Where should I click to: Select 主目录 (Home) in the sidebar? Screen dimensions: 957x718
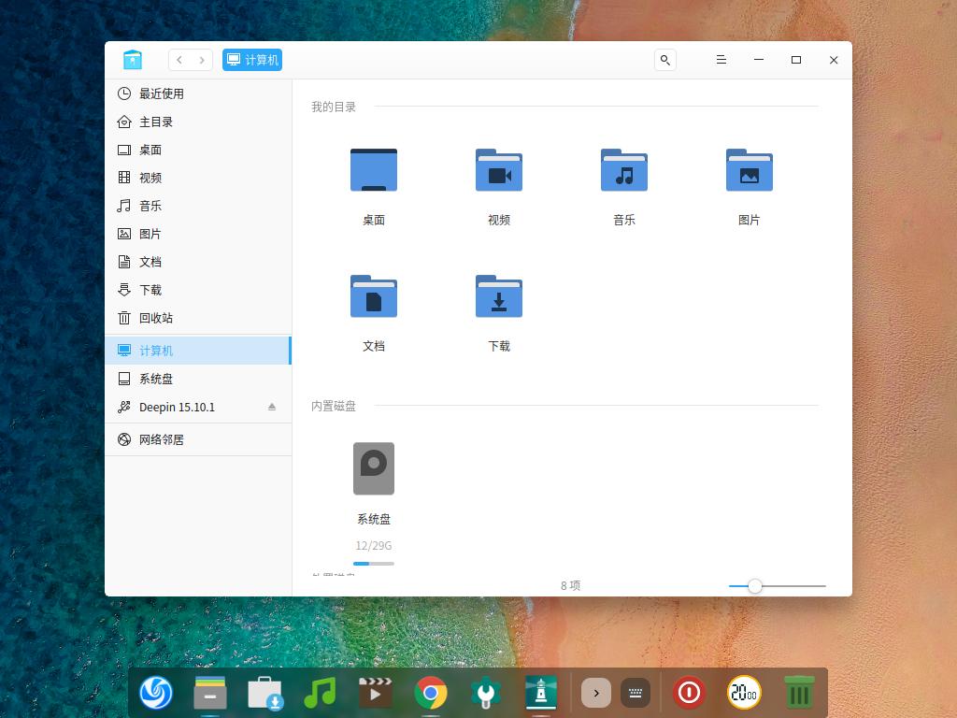(x=155, y=122)
